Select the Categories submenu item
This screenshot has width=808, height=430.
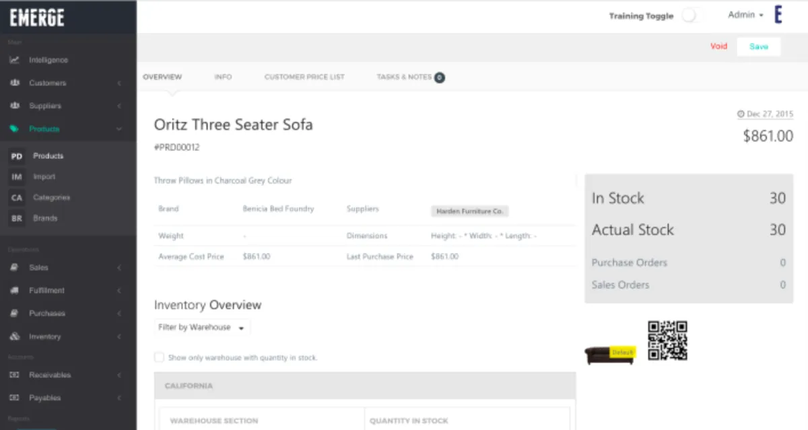click(51, 198)
